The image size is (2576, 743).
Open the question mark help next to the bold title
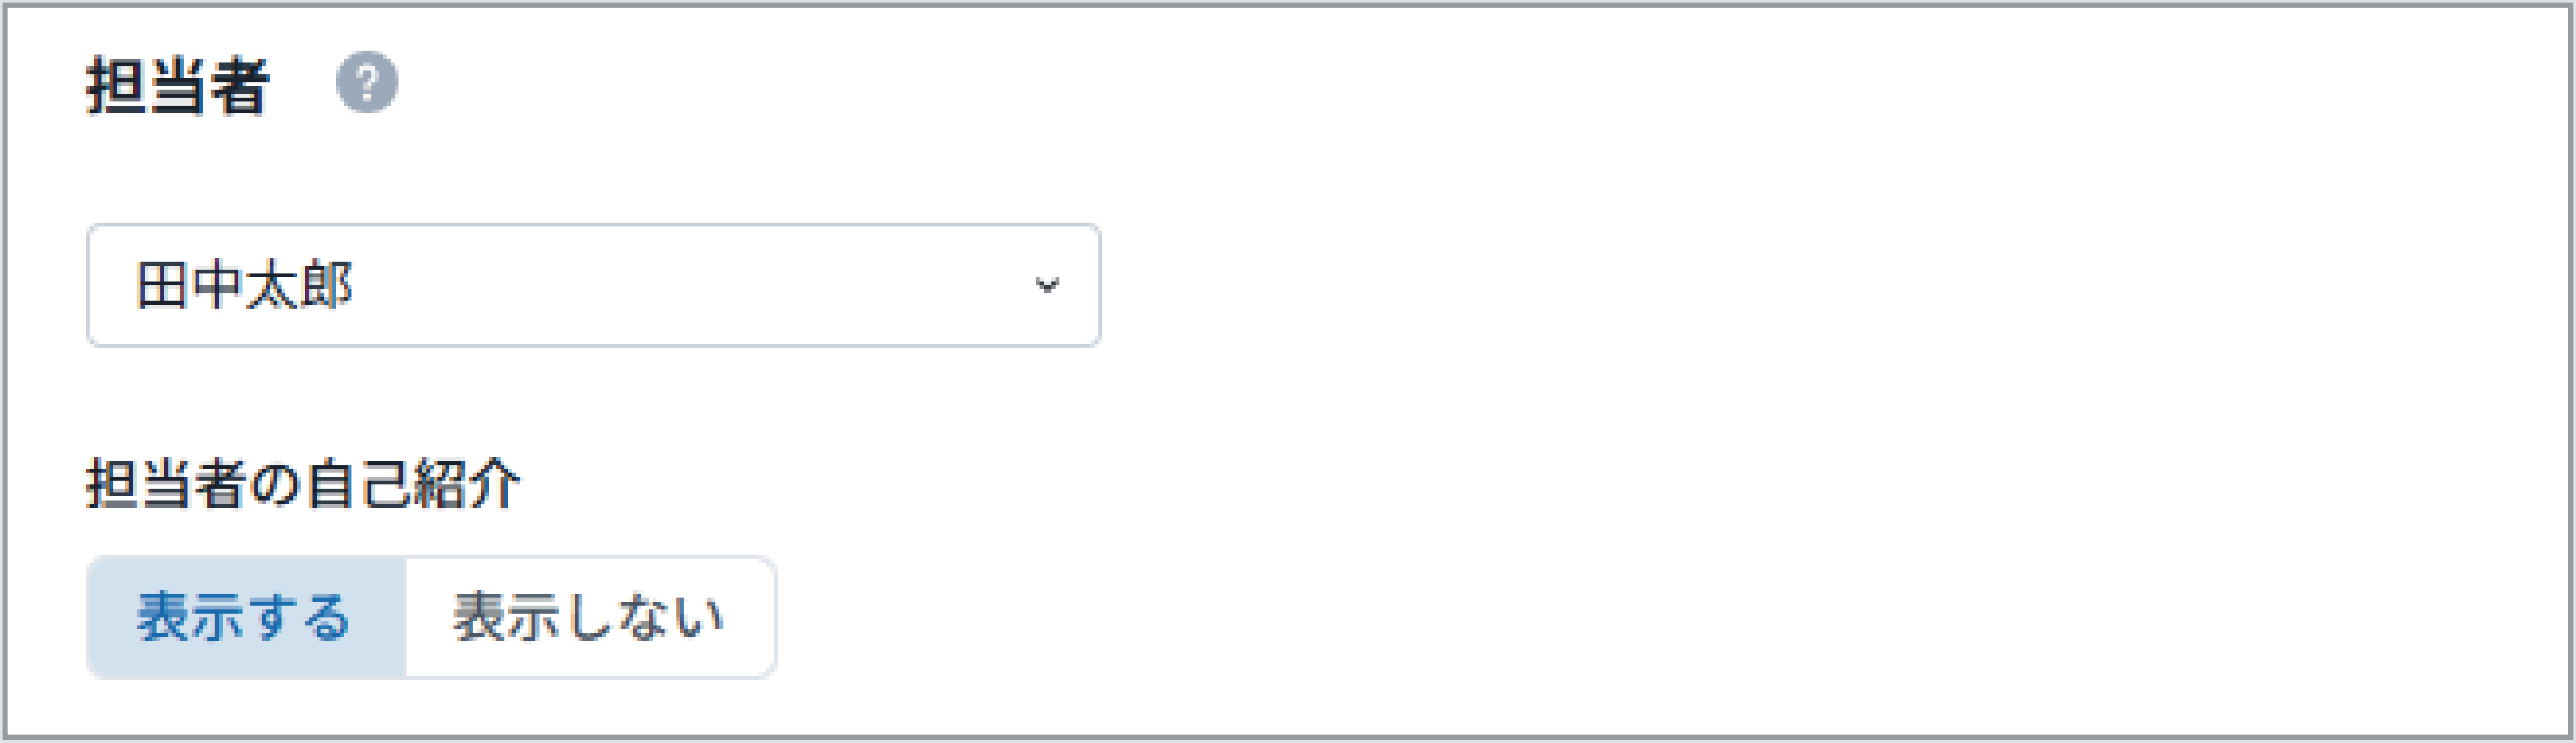(x=366, y=82)
